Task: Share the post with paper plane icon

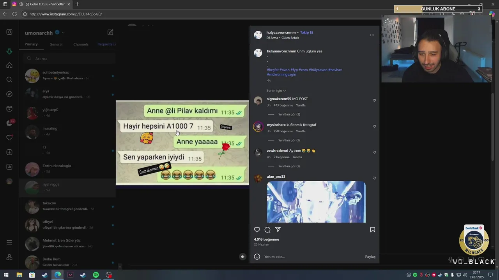Action: (x=278, y=230)
